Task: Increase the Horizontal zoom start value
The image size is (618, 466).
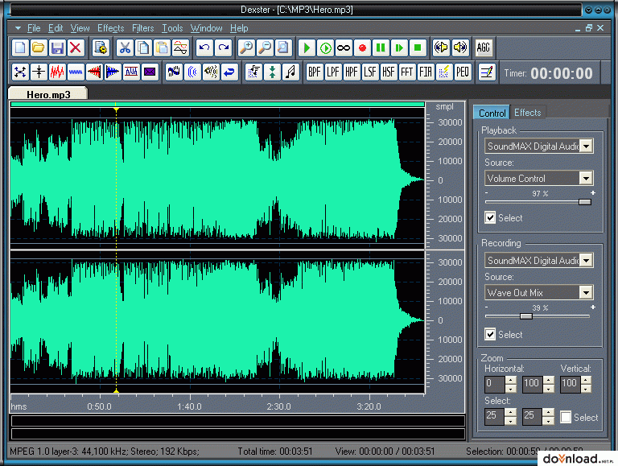Action: click(511, 380)
